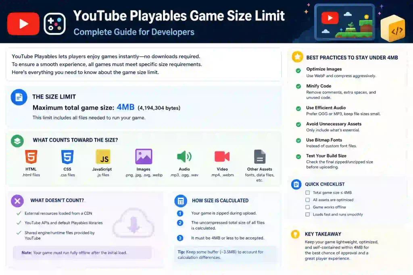Click the "WHAT DOESN'T COUNT?" heading
Image resolution: width=413 pixels, height=275 pixels.
57,201
